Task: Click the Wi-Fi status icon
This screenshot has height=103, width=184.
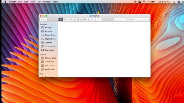Action: [144, 2]
